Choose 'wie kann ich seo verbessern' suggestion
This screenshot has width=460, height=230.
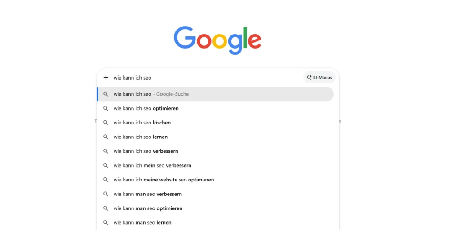[x=146, y=151]
